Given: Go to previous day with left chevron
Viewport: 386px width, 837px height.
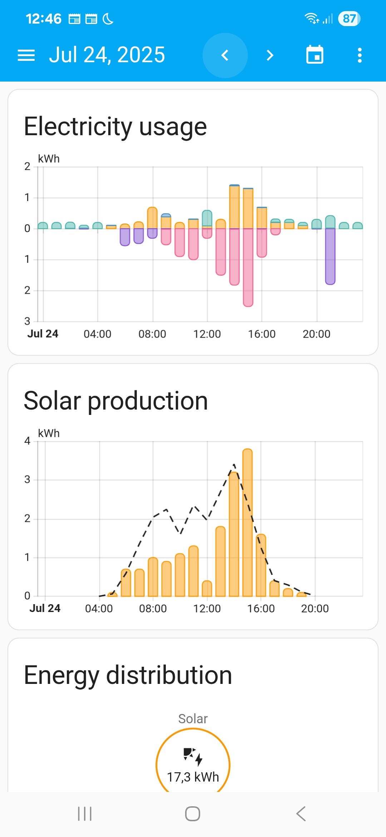Looking at the screenshot, I should tap(225, 55).
